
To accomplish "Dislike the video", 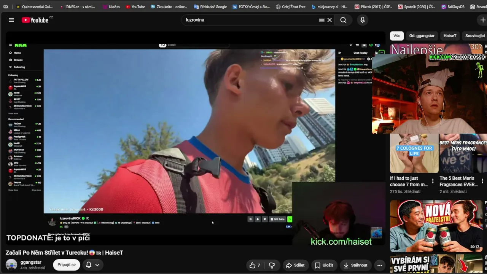I will (272, 265).
